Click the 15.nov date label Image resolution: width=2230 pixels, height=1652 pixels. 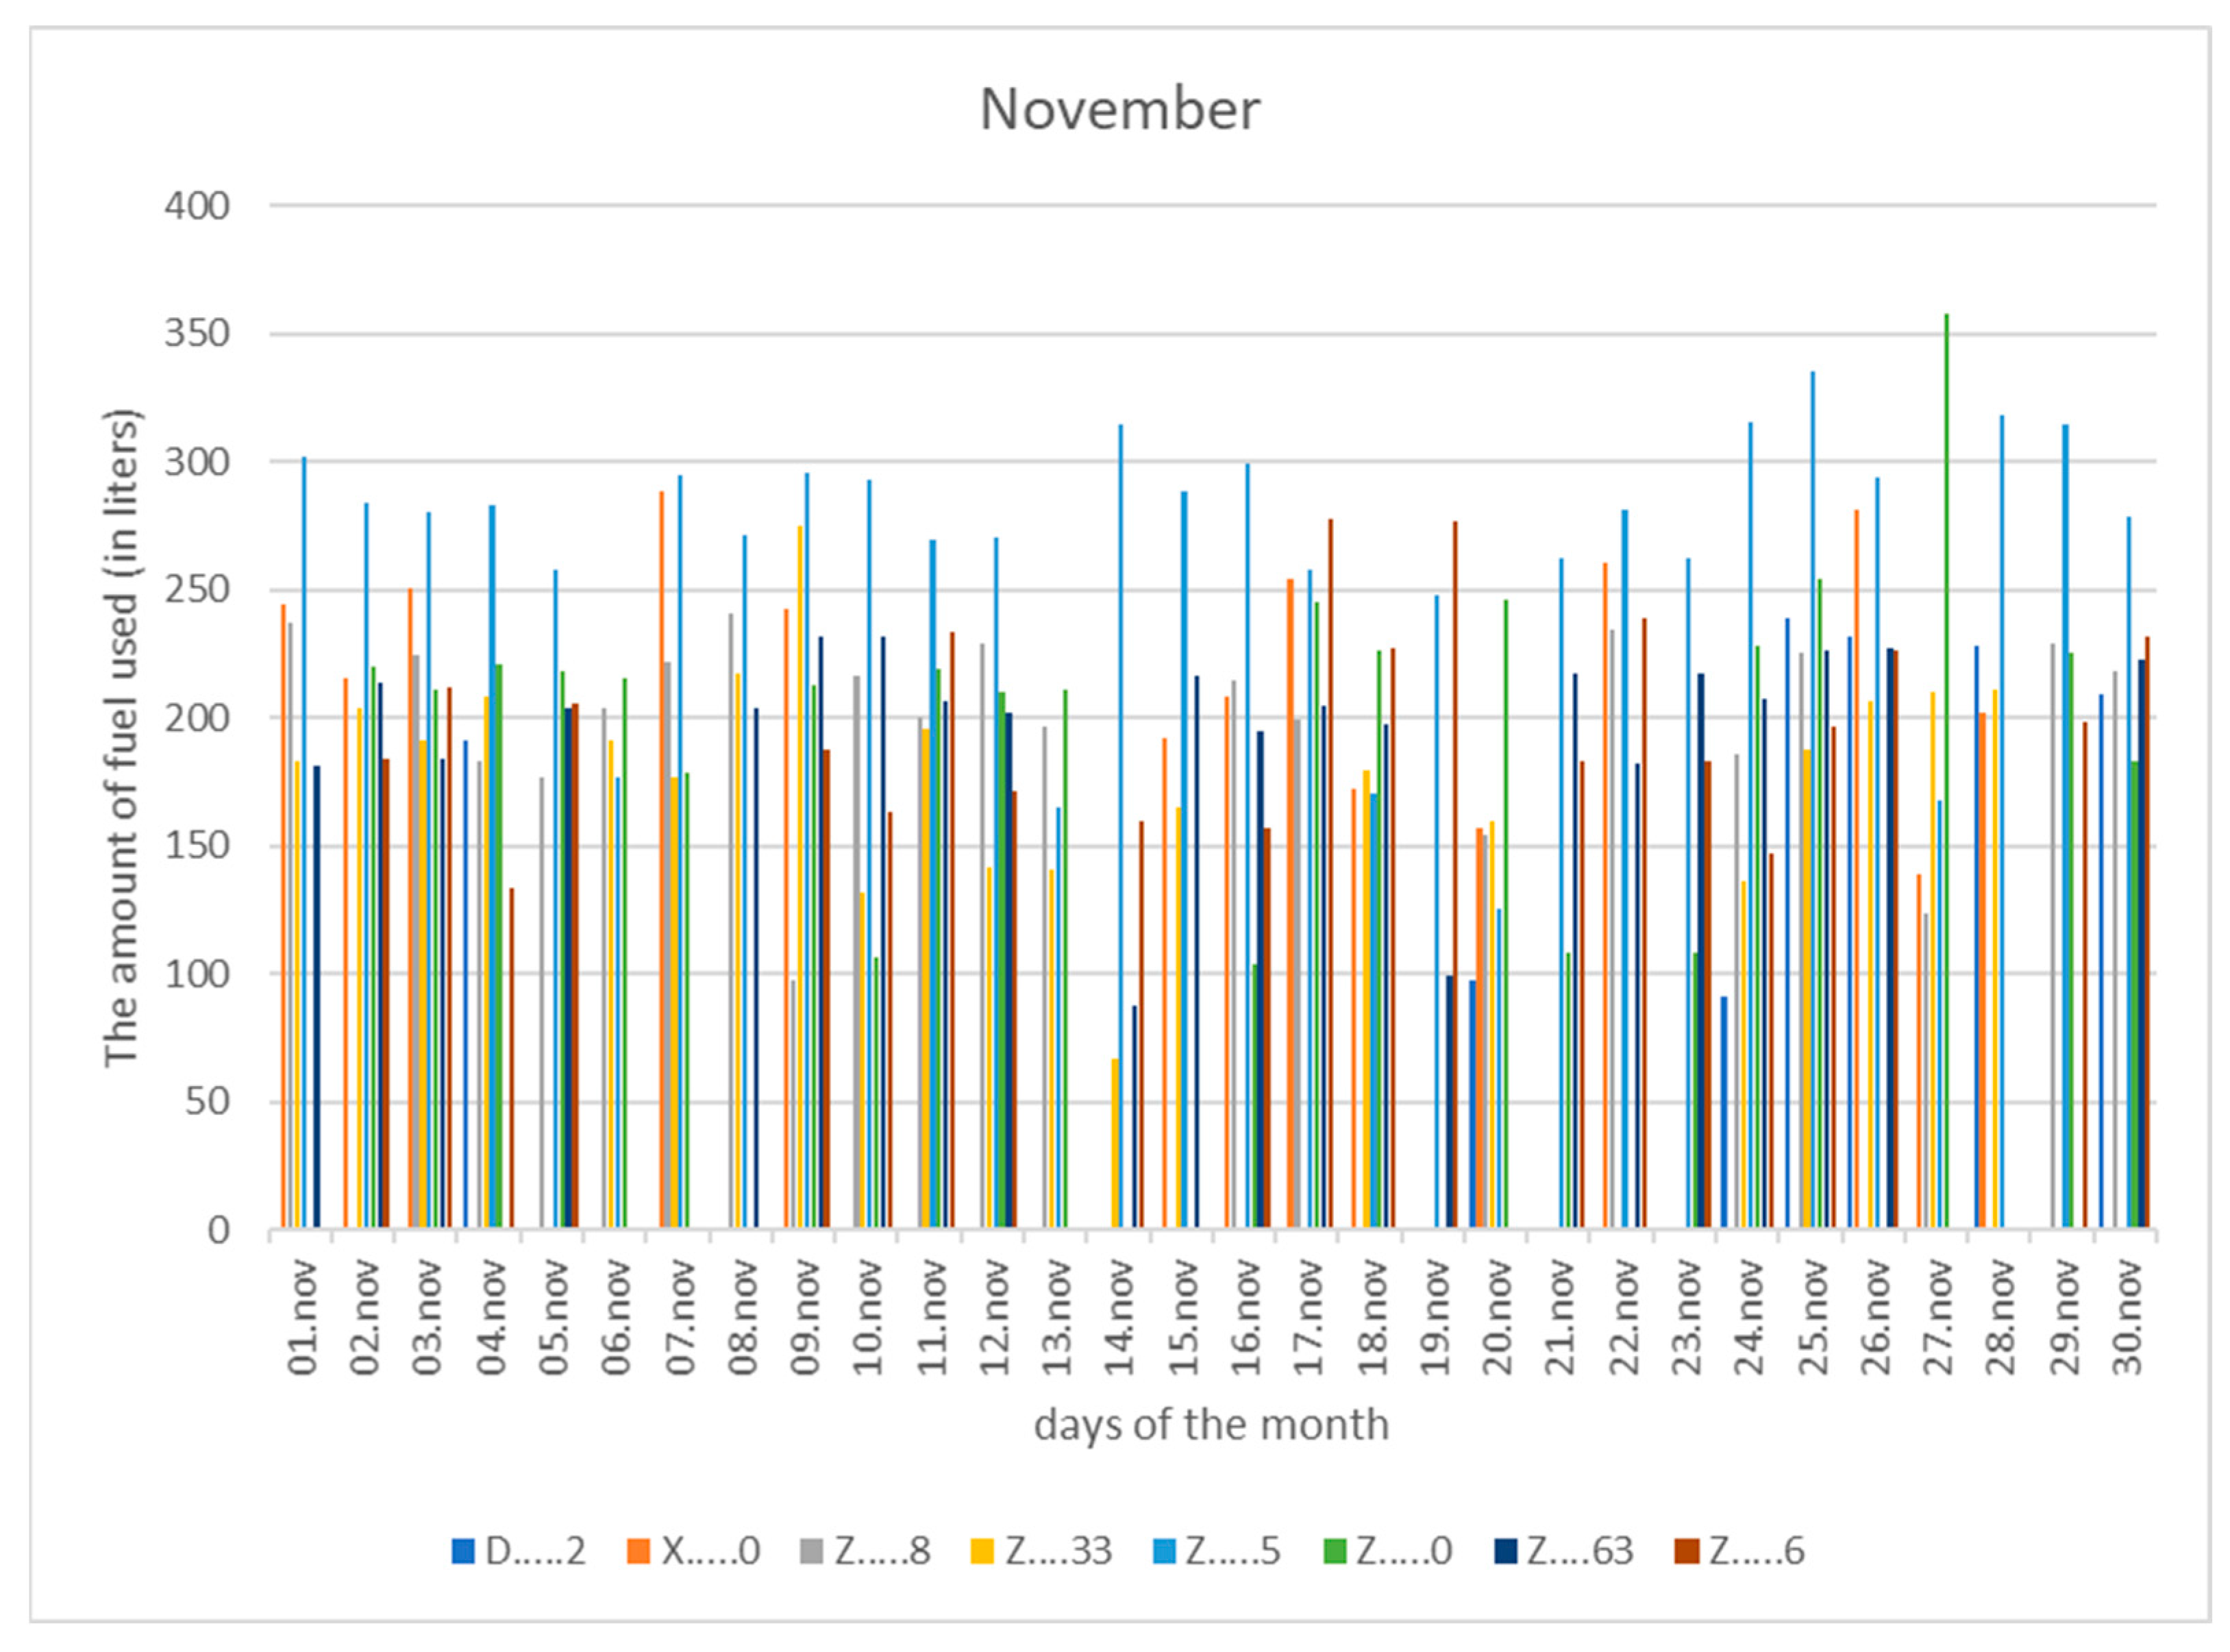click(1184, 1318)
